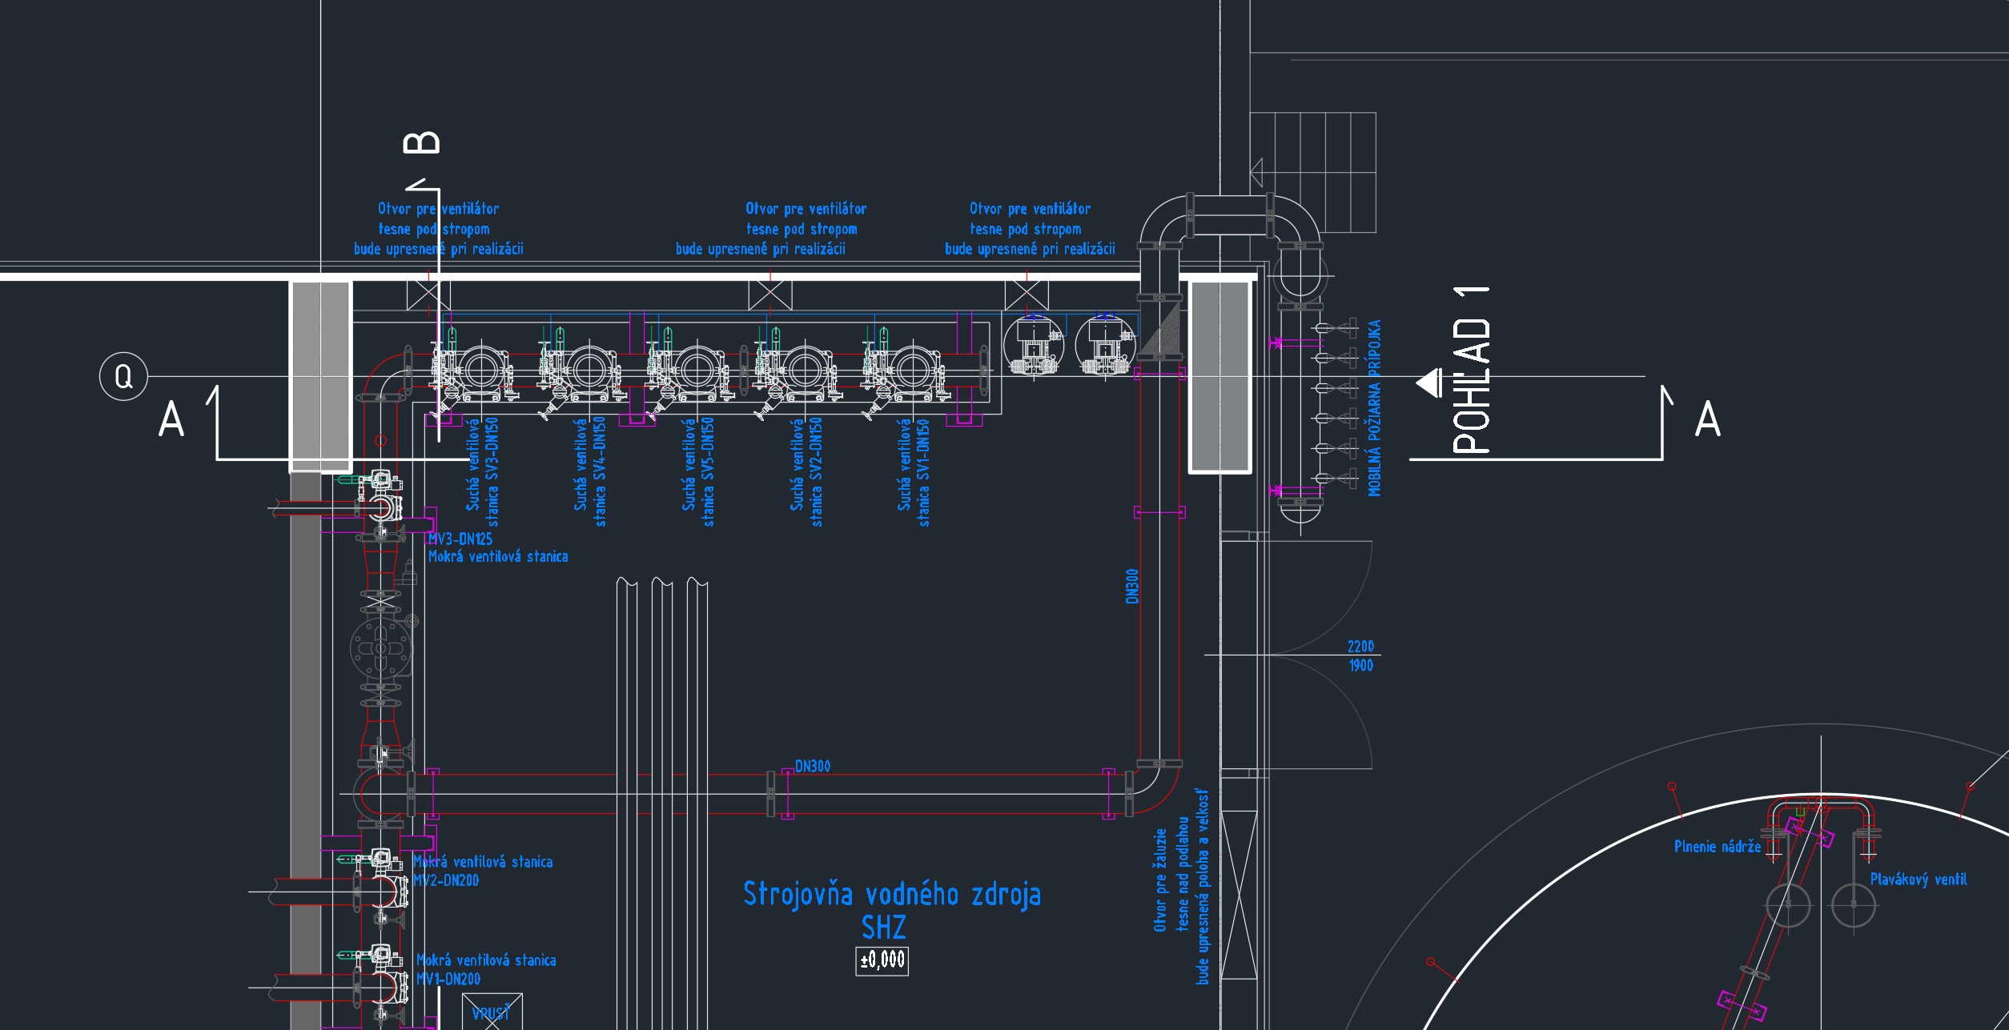Click the middle crossed ventilator opening symbol
This screenshot has height=1030, width=2009.
pyautogui.click(x=770, y=295)
